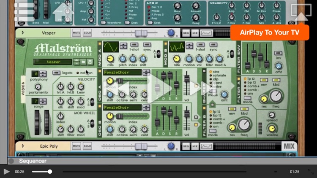Click the Epic Poly pan knob
Image resolution: width=317 pixels, height=178 pixels.
pos(171,146)
